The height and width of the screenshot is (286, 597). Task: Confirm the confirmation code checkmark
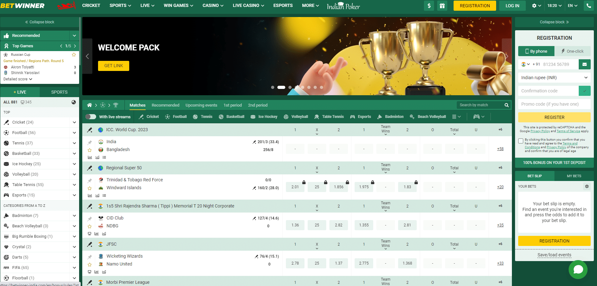(584, 91)
